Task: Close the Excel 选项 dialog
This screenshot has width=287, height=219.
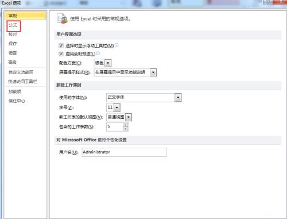Action: (281, 2)
